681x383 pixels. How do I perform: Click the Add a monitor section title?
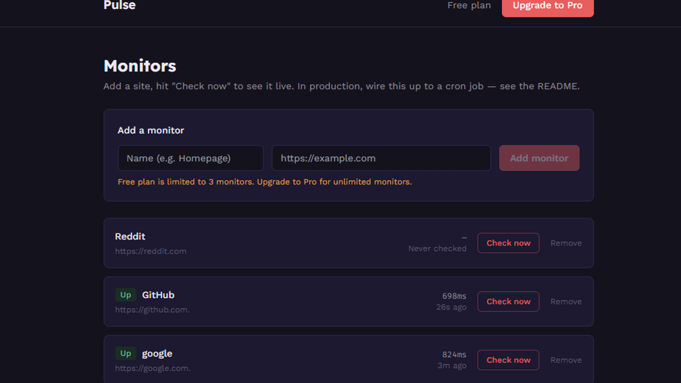[151, 130]
